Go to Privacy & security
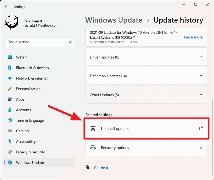 [x=40, y=152]
